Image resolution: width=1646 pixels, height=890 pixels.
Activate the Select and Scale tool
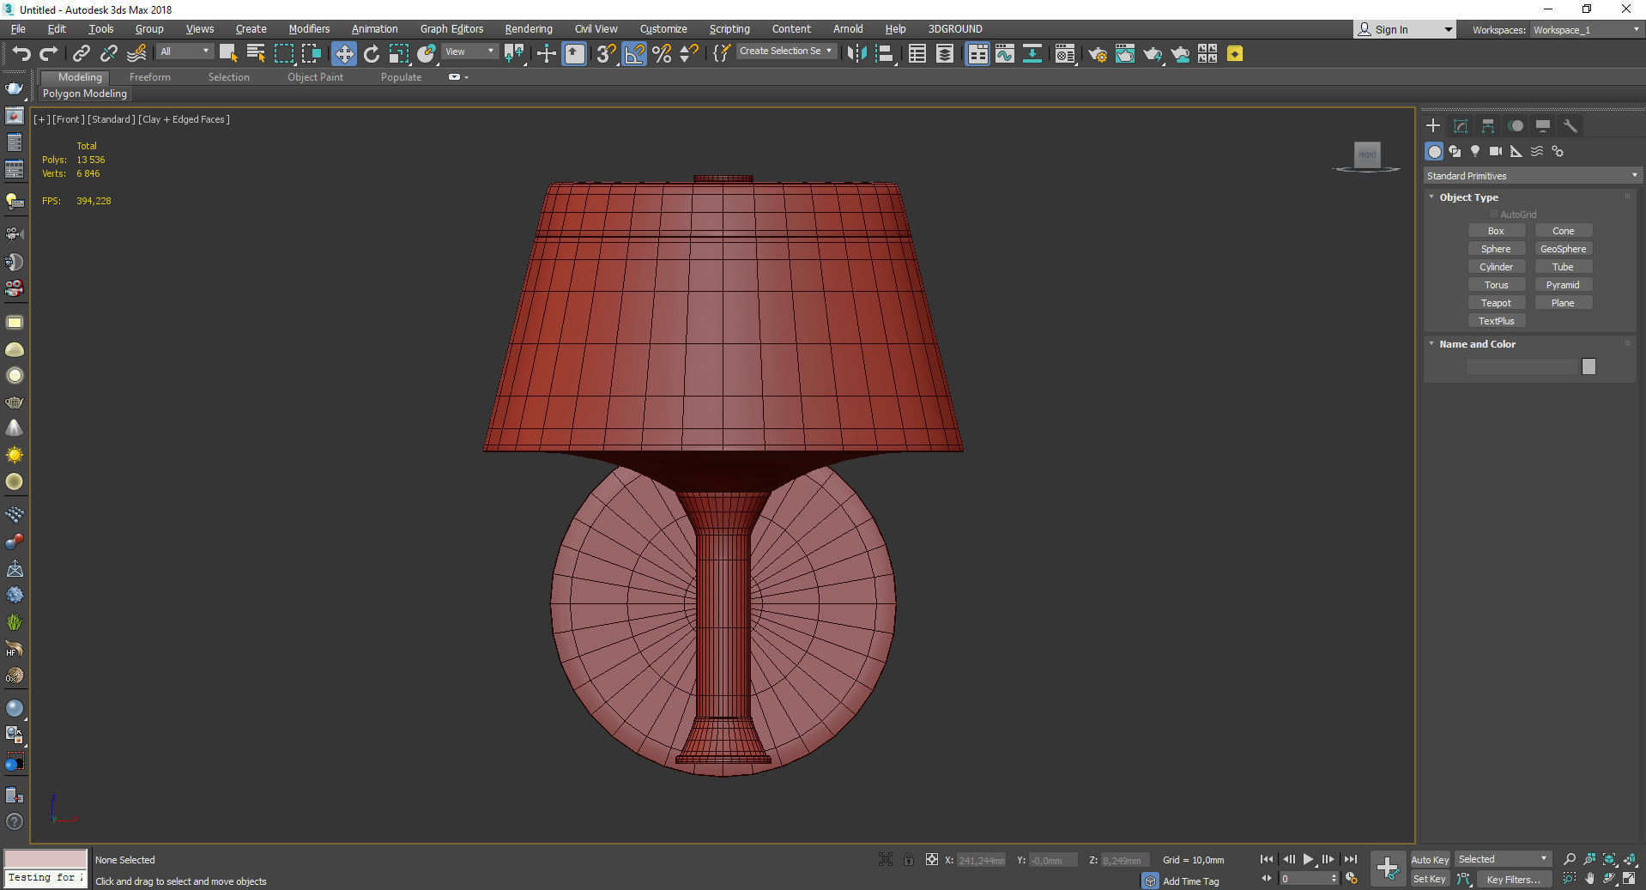tap(399, 53)
